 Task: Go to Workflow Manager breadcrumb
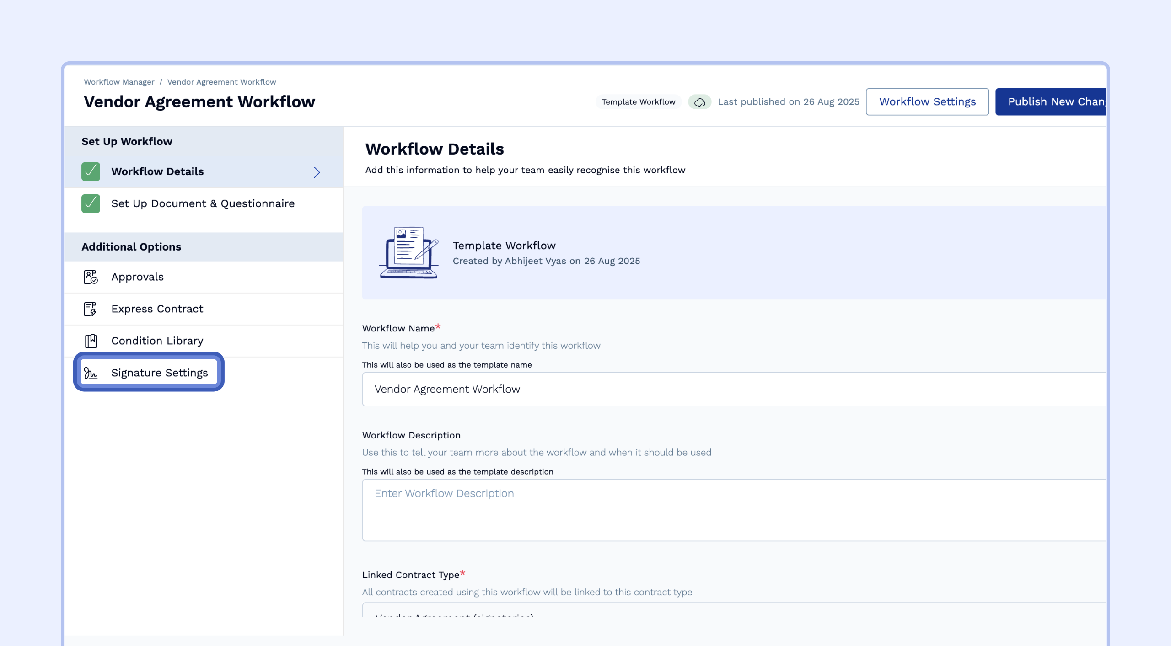(119, 82)
